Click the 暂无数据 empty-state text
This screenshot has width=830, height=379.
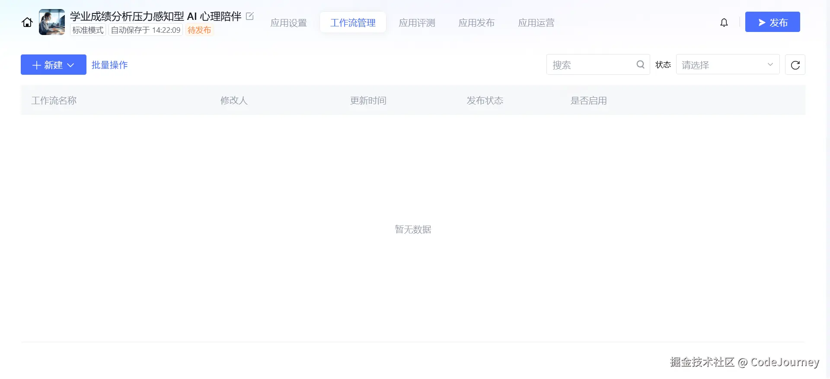coord(413,229)
